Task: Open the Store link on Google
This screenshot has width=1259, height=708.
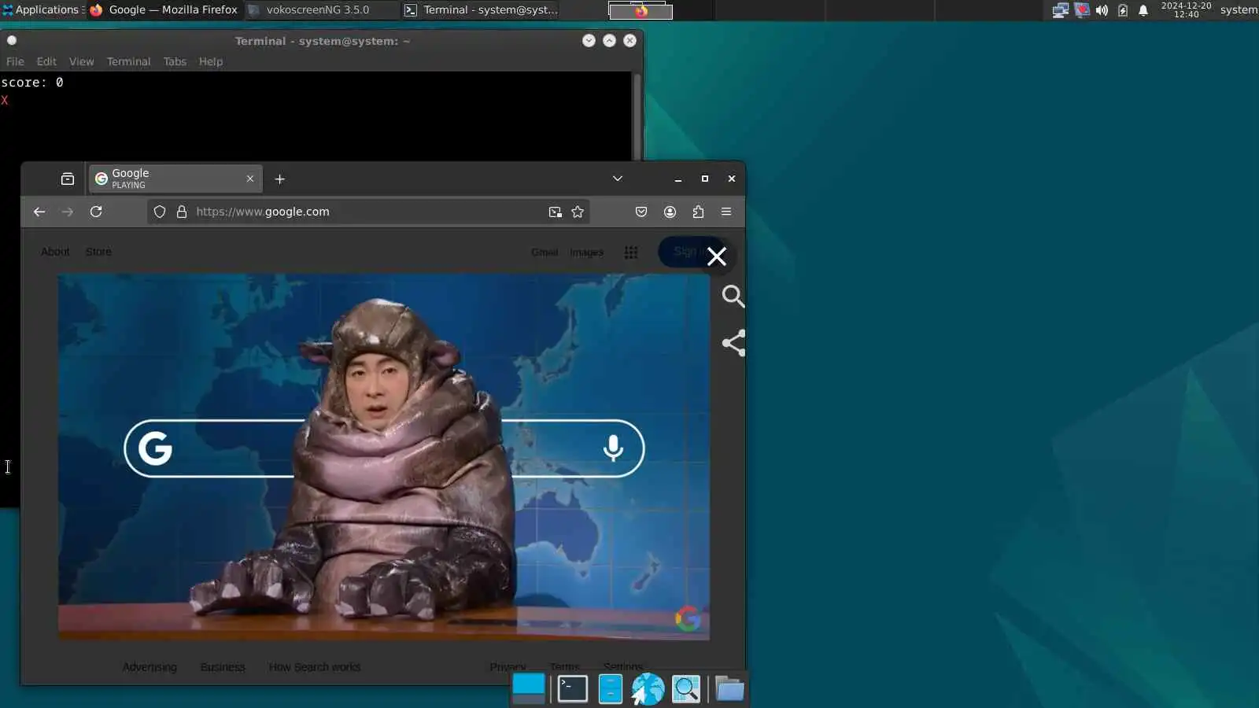Action: click(98, 252)
